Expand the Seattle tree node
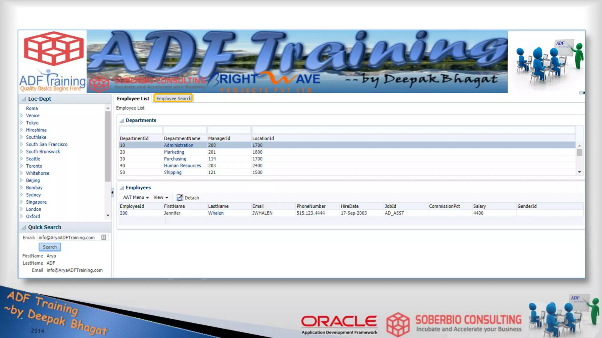602x338 pixels. coord(22,158)
